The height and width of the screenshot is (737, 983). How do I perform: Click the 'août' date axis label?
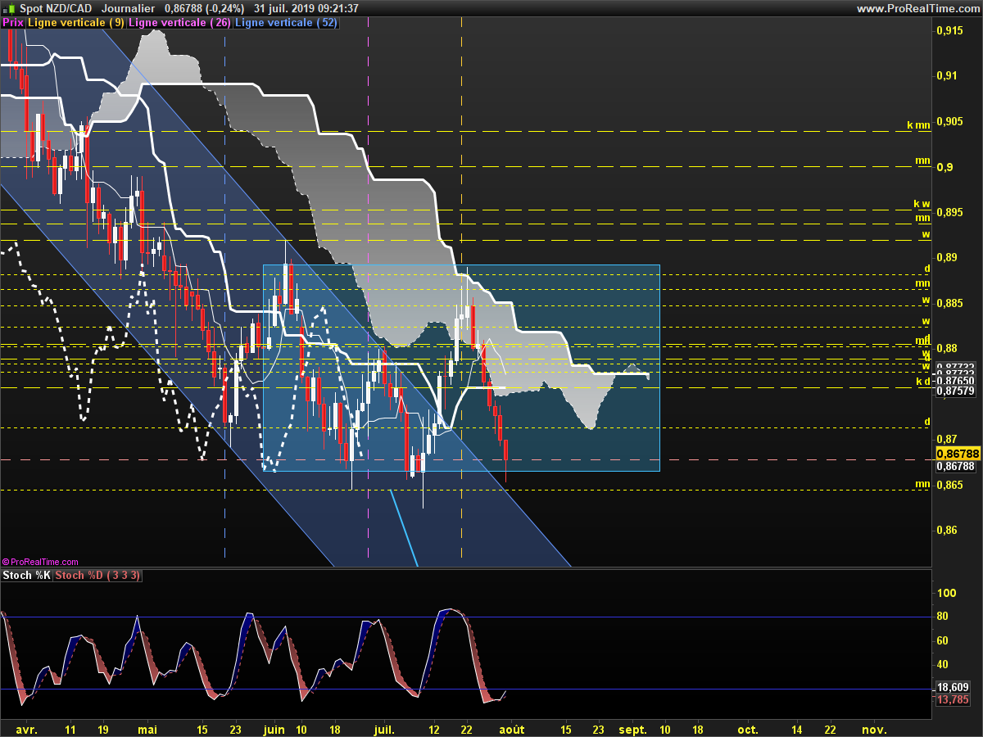point(512,729)
